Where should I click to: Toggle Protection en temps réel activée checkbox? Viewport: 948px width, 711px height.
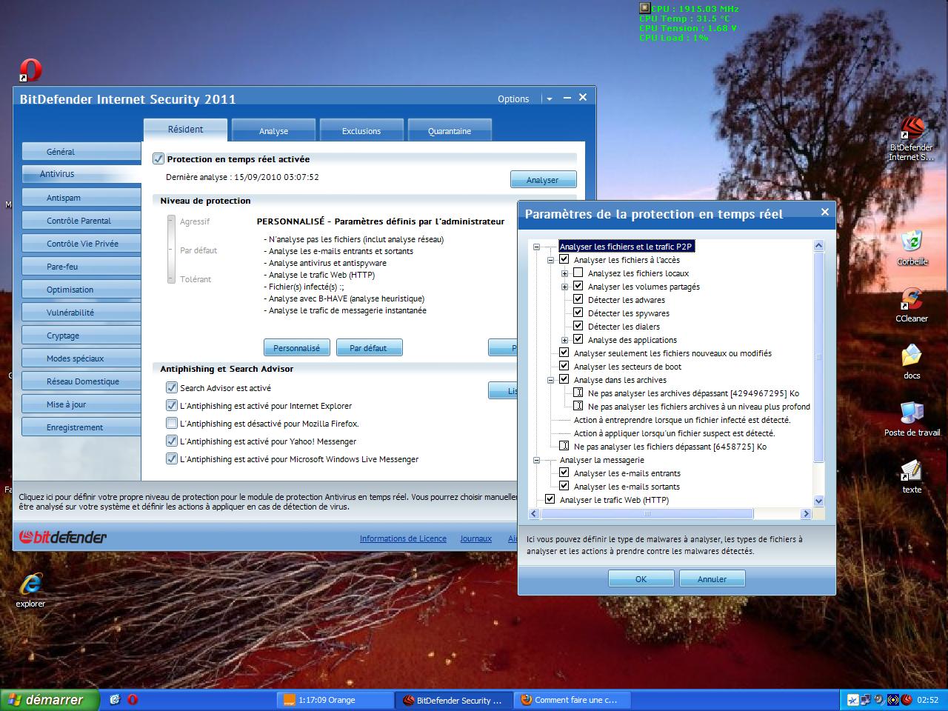tap(158, 158)
